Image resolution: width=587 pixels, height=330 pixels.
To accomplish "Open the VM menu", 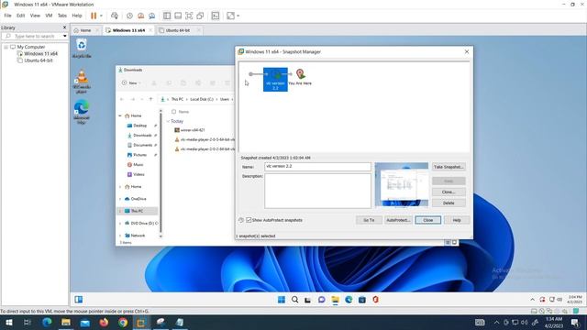I will tap(49, 16).
